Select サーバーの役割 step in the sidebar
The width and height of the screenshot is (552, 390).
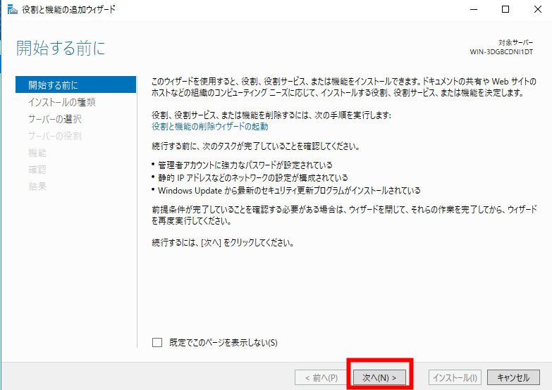pyautogui.click(x=55, y=136)
